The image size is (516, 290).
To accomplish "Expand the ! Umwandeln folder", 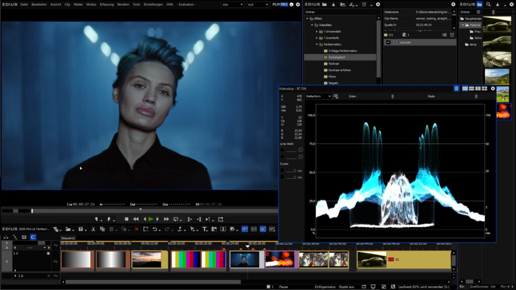I will (317, 31).
